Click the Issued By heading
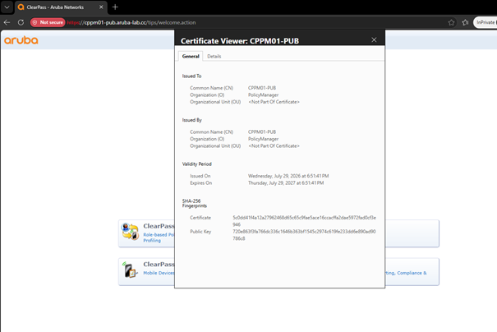 pos(191,120)
